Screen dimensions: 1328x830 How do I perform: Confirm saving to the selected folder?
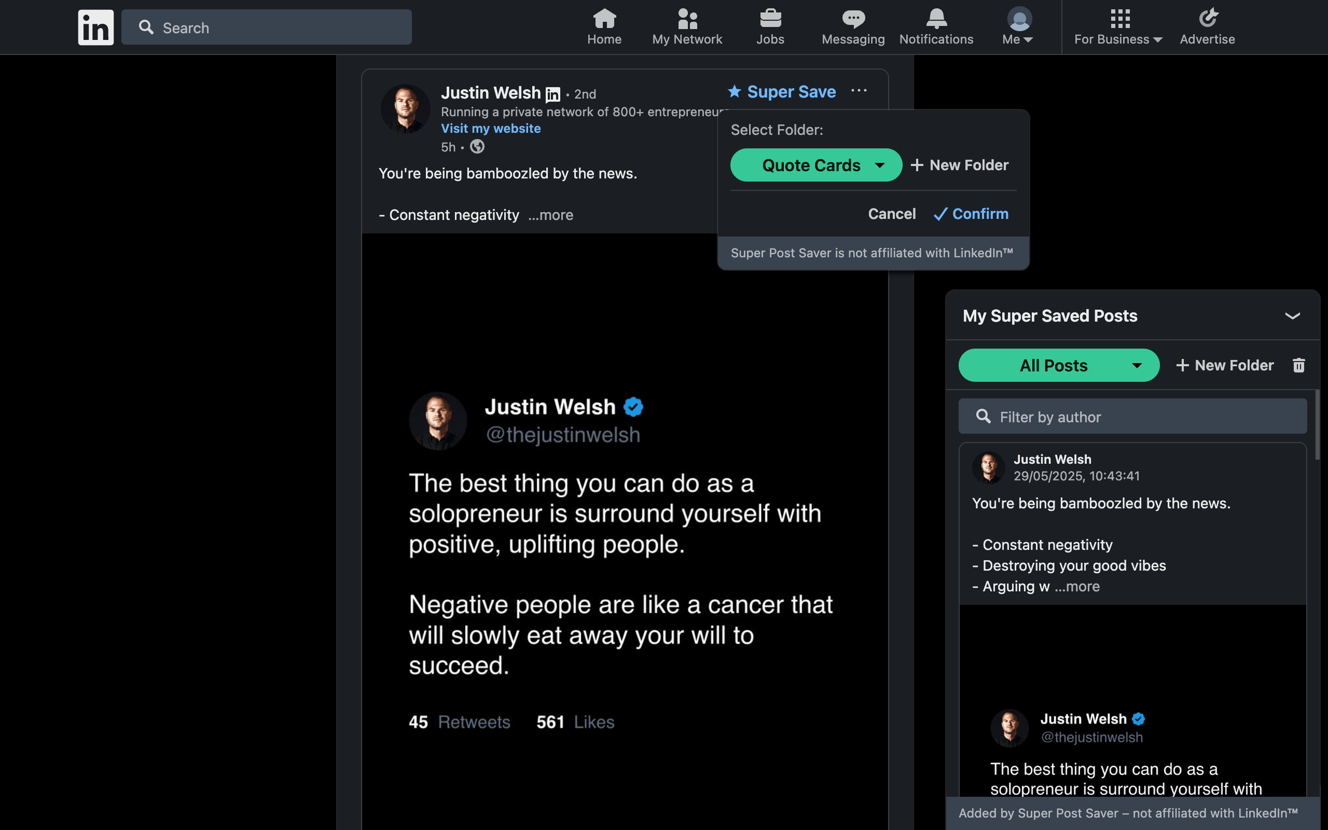tap(971, 214)
